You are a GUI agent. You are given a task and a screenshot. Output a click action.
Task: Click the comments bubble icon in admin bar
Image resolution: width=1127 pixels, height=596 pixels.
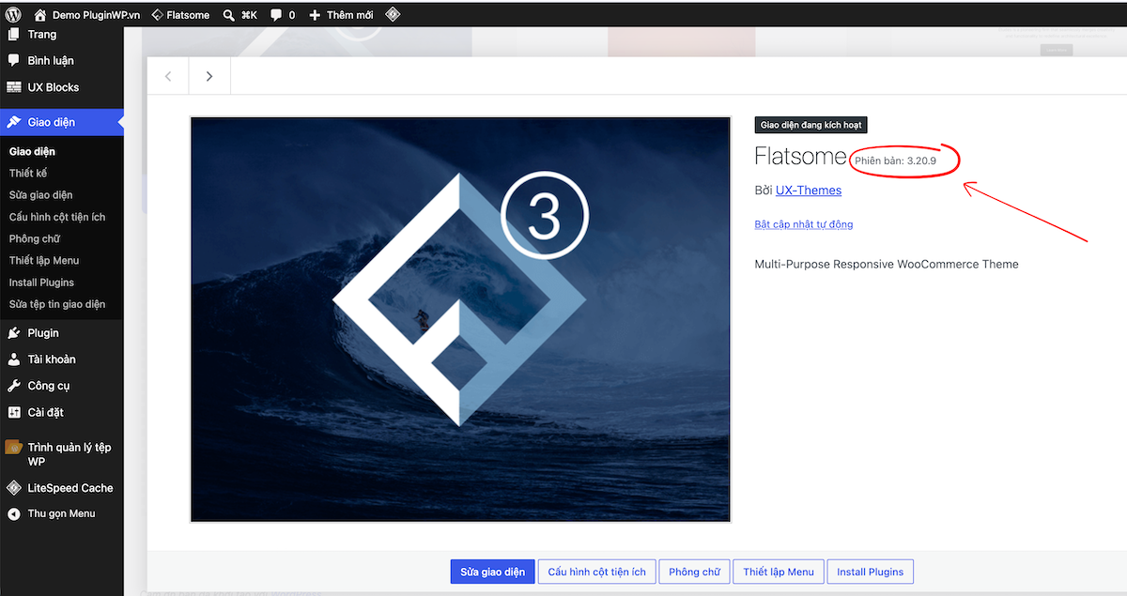(x=276, y=15)
